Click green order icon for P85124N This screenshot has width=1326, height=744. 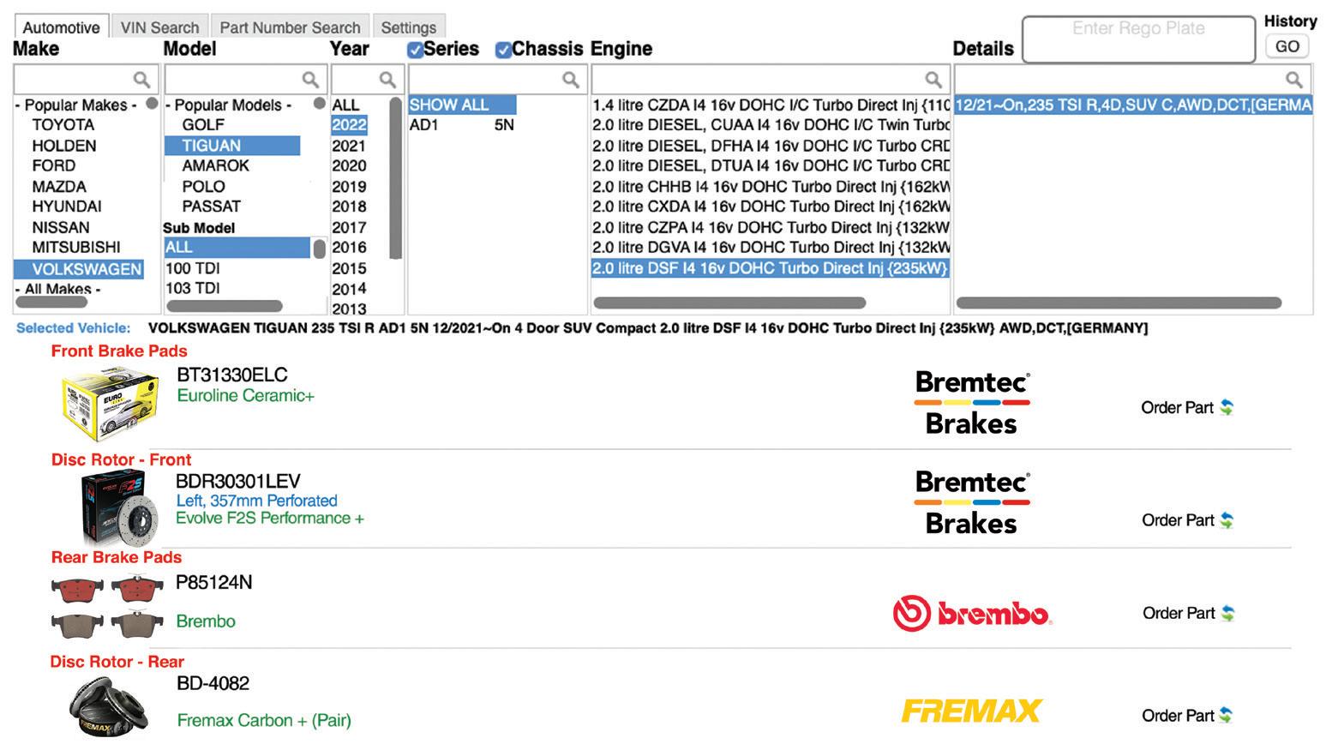click(1227, 613)
